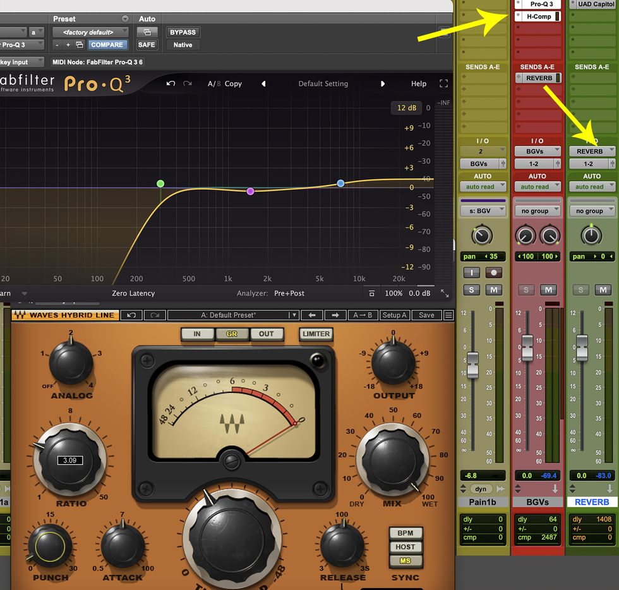Undo in Waves H-Comp toolbar
This screenshot has height=590, width=619.
pos(131,315)
